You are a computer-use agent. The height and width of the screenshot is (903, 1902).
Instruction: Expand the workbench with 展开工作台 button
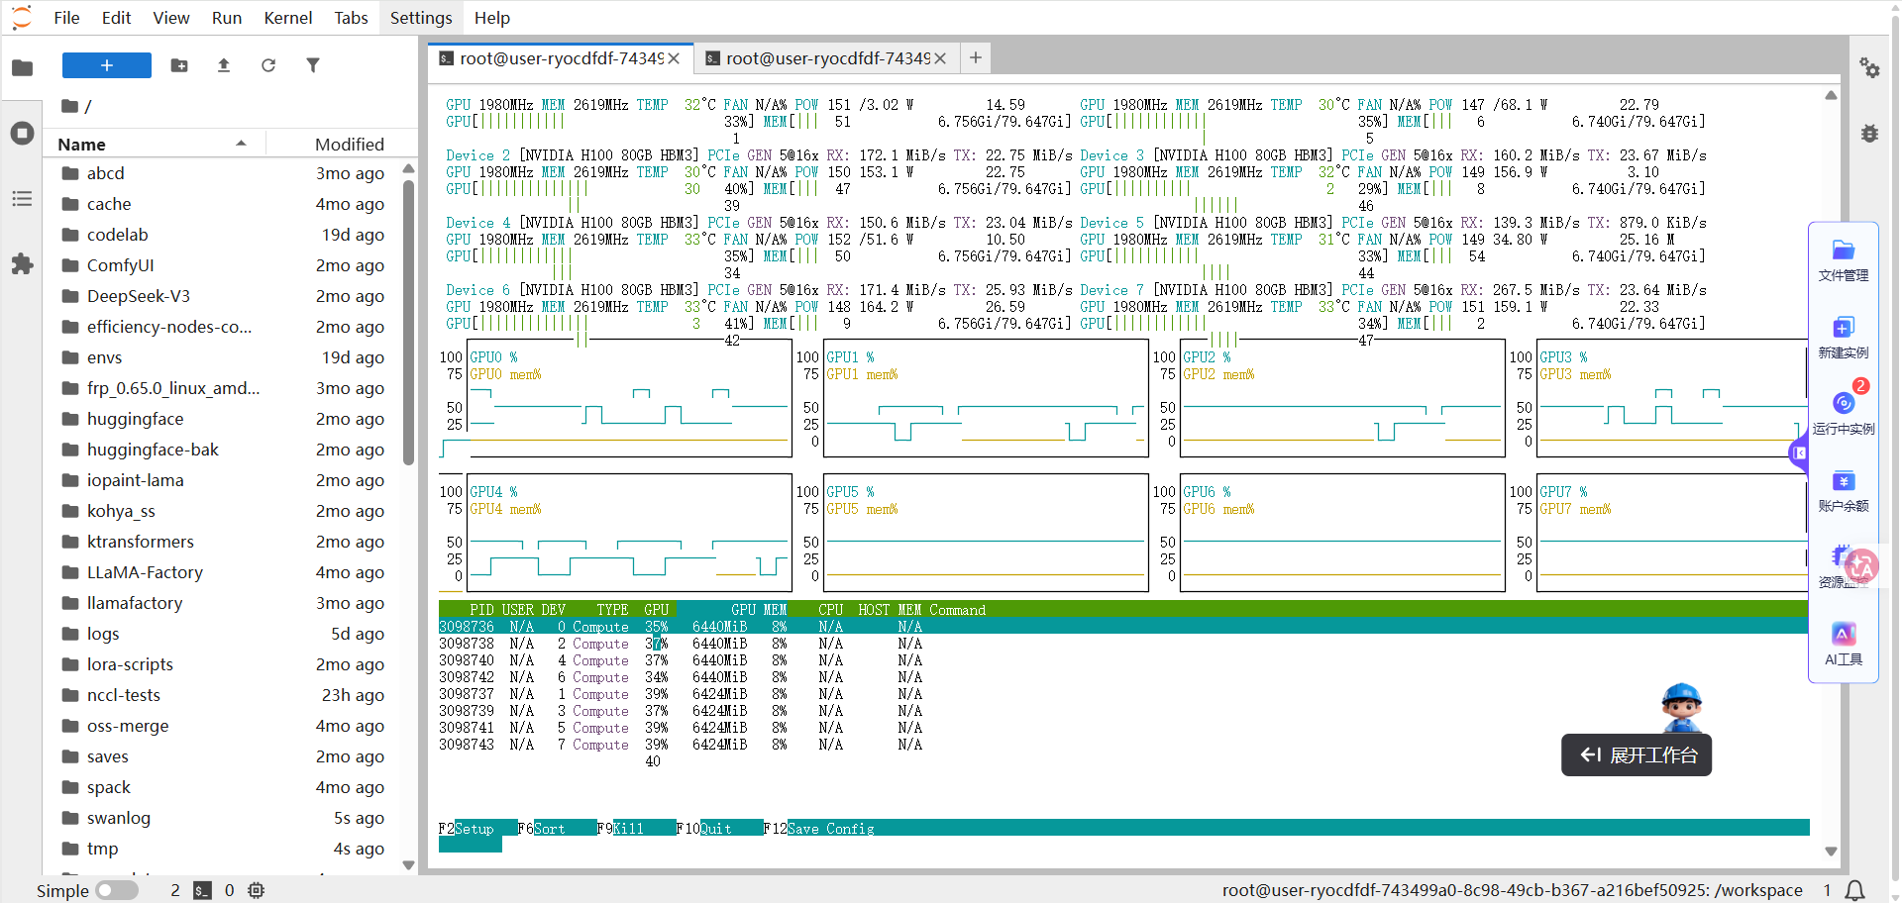click(1637, 755)
